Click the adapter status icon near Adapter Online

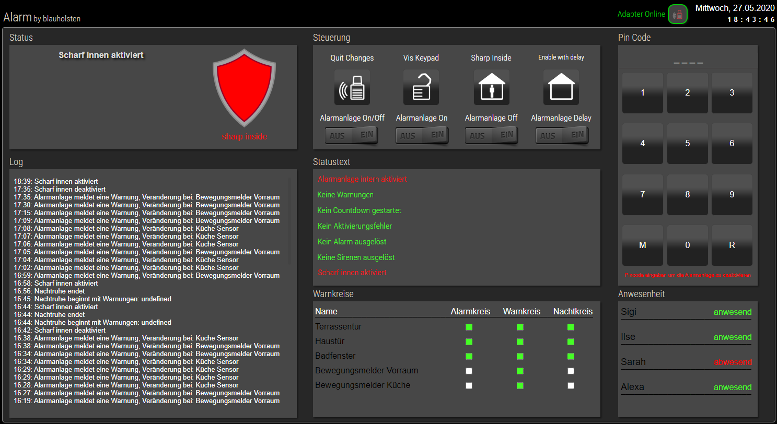pyautogui.click(x=678, y=14)
